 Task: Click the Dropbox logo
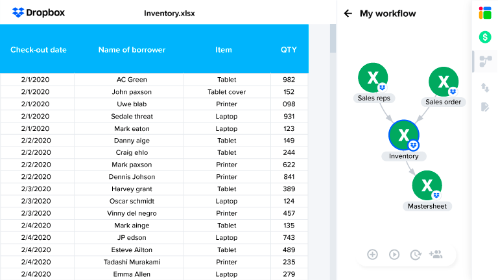38,12
